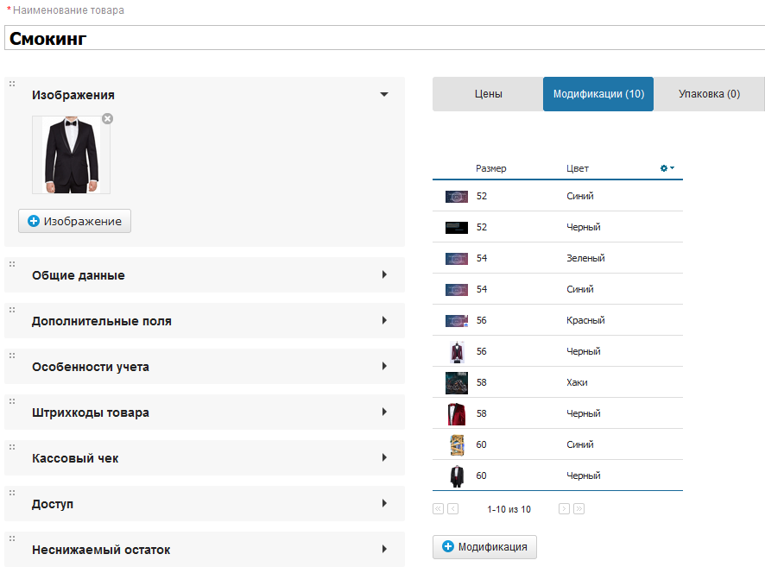Viewport: 765px width, 573px height.
Task: Jump to last page in pagination
Action: click(x=579, y=509)
